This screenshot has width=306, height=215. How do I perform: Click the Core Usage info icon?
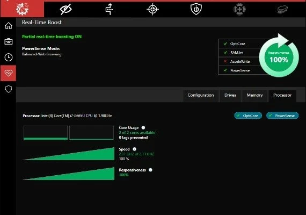click(143, 127)
